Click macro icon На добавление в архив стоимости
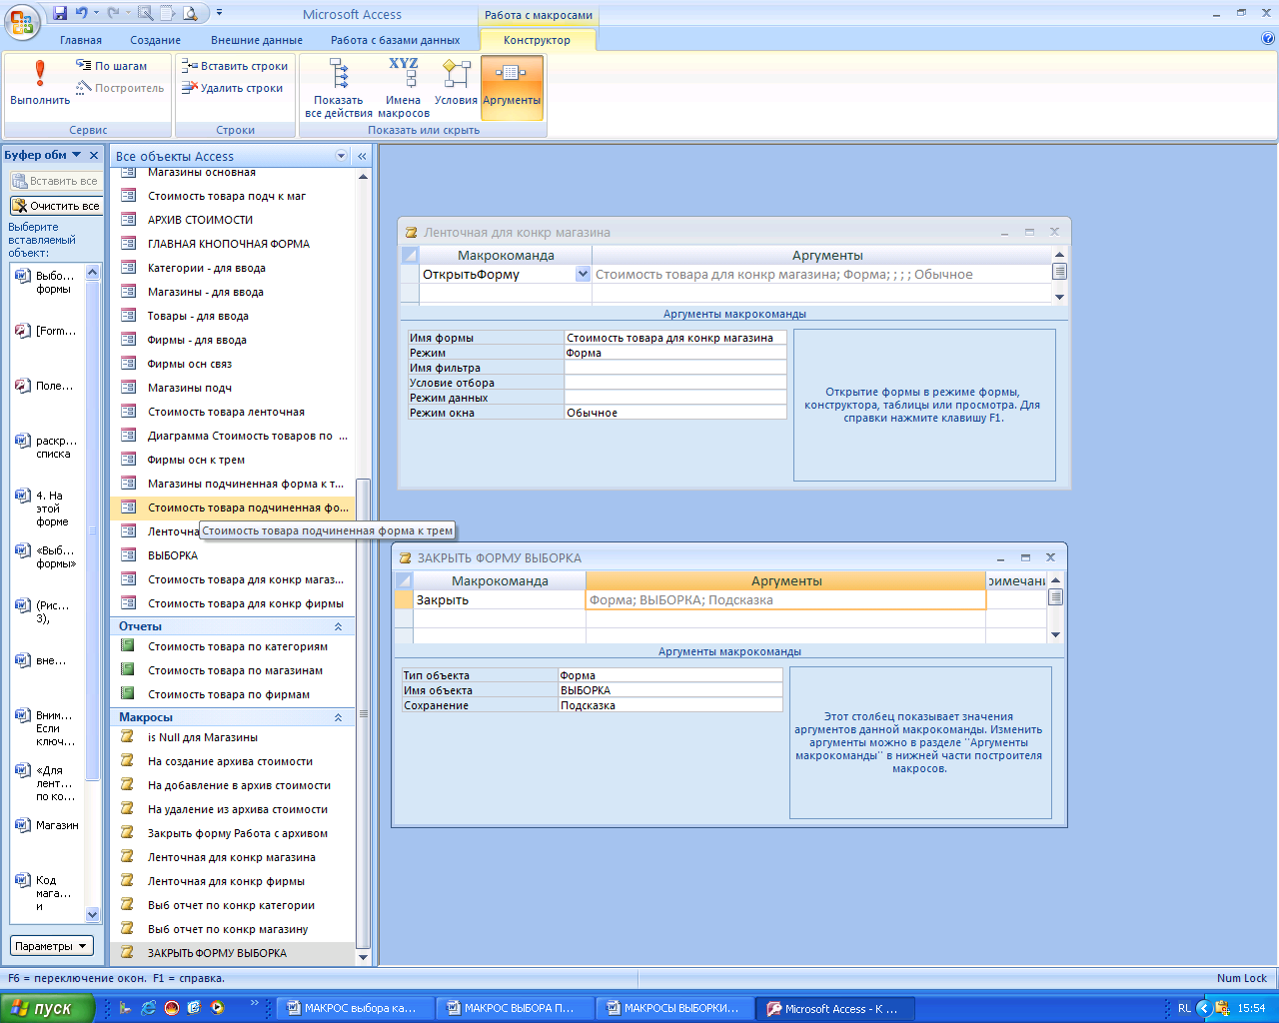Viewport: 1279px width, 1023px height. point(128,784)
